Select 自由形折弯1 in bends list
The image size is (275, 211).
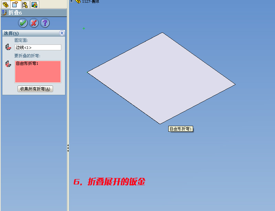point(27,63)
